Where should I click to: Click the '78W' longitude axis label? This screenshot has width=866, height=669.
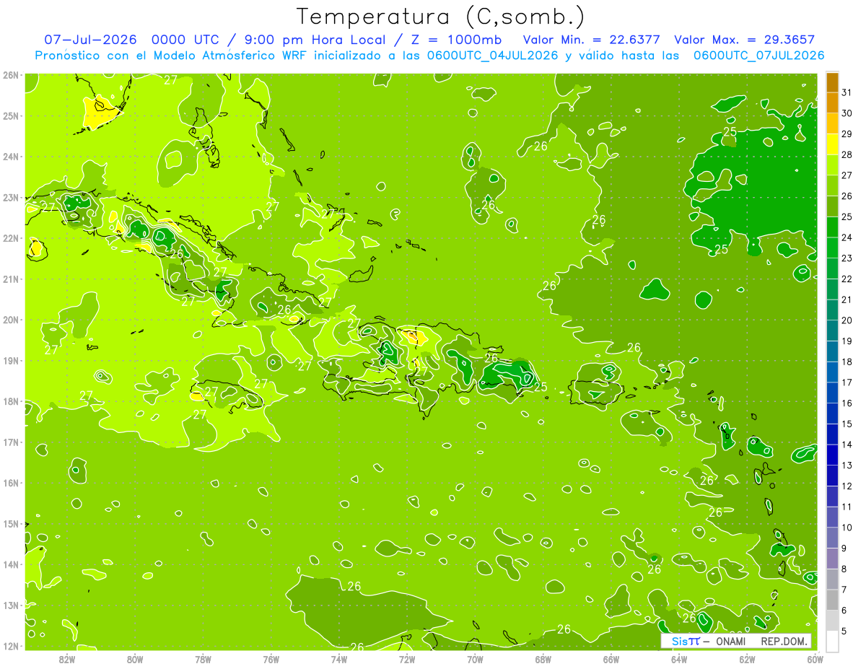[203, 659]
